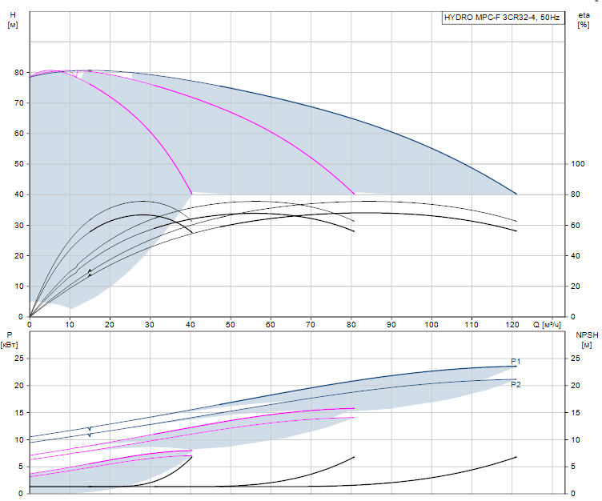Click the 60 tick on the H axis

19,134
